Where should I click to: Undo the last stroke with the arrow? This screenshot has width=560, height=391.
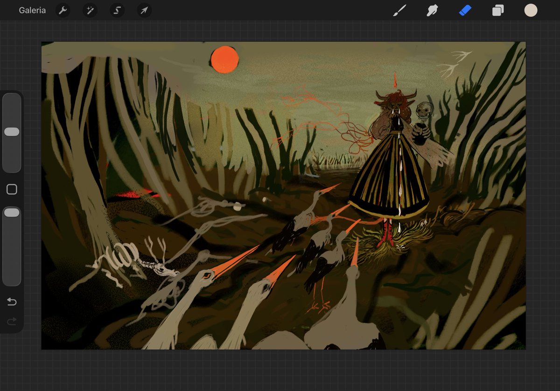(x=12, y=302)
